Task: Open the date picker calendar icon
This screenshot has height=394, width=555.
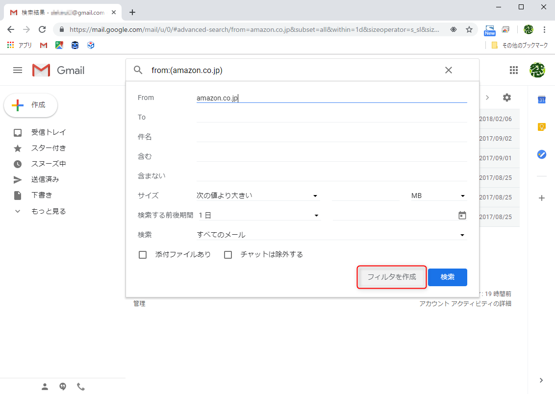Action: (x=462, y=215)
